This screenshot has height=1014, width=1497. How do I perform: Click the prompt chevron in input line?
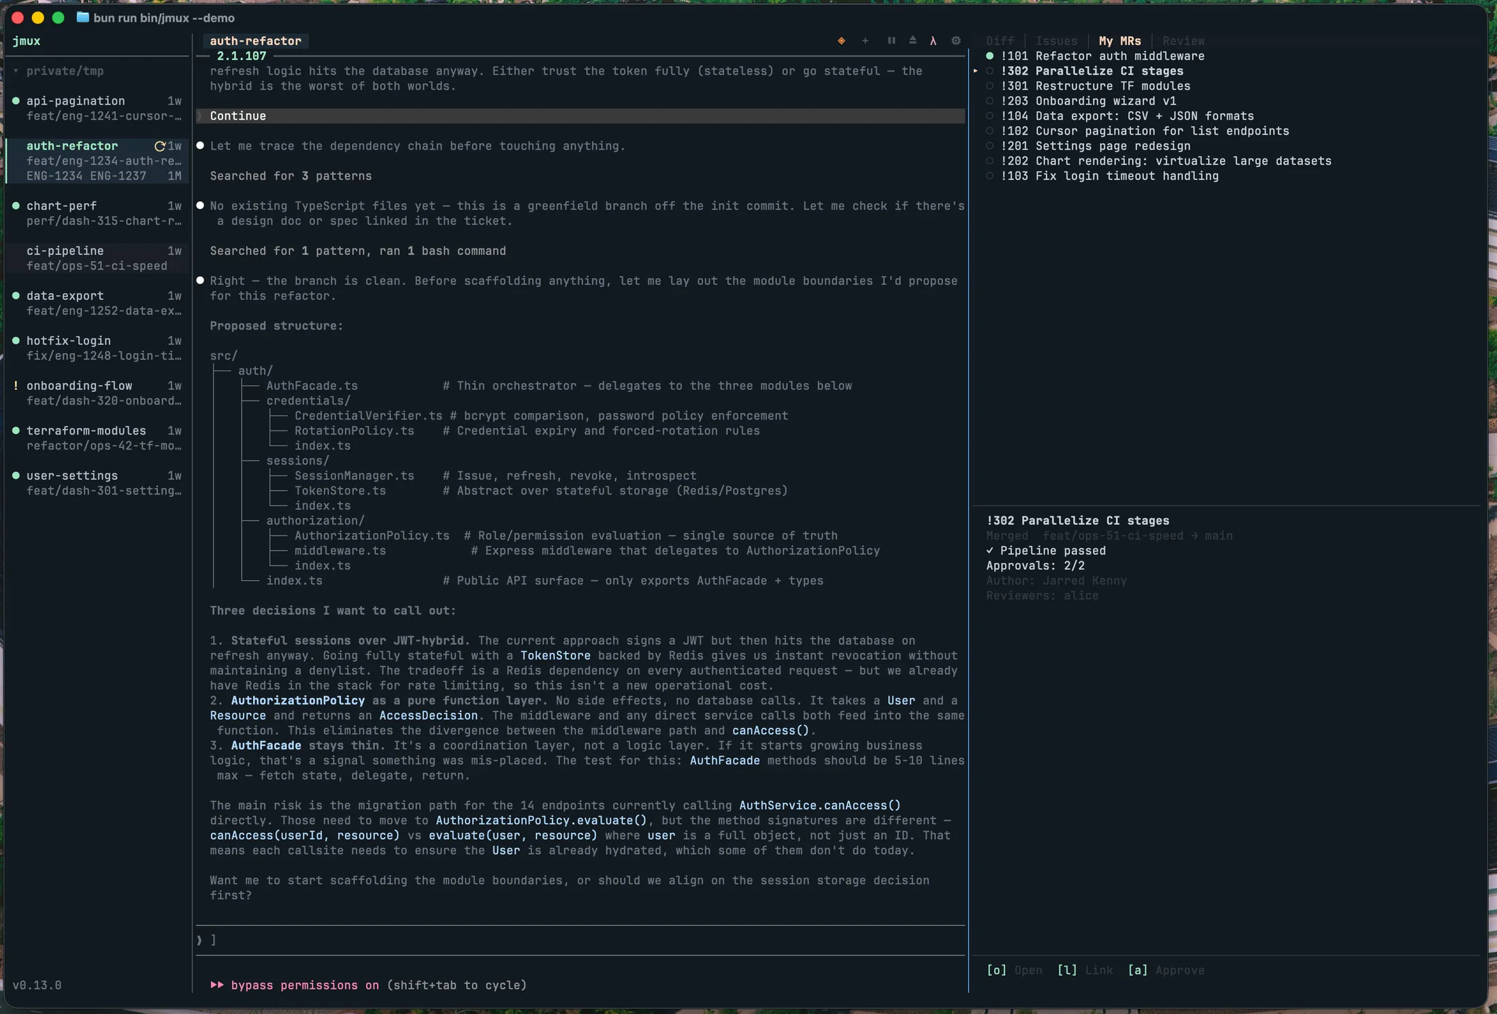[199, 940]
